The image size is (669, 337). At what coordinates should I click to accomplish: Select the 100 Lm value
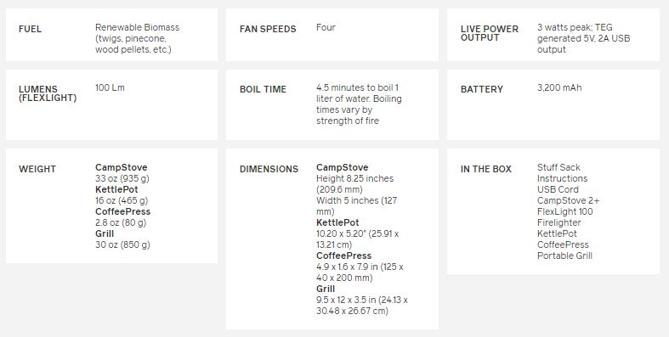coord(110,87)
